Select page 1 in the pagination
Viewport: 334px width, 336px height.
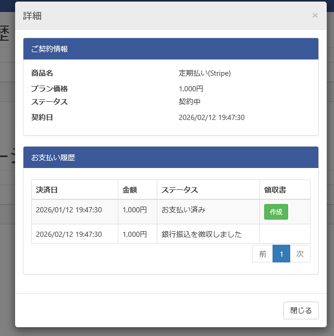281,254
